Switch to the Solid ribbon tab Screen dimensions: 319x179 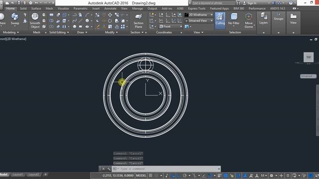click(23, 8)
